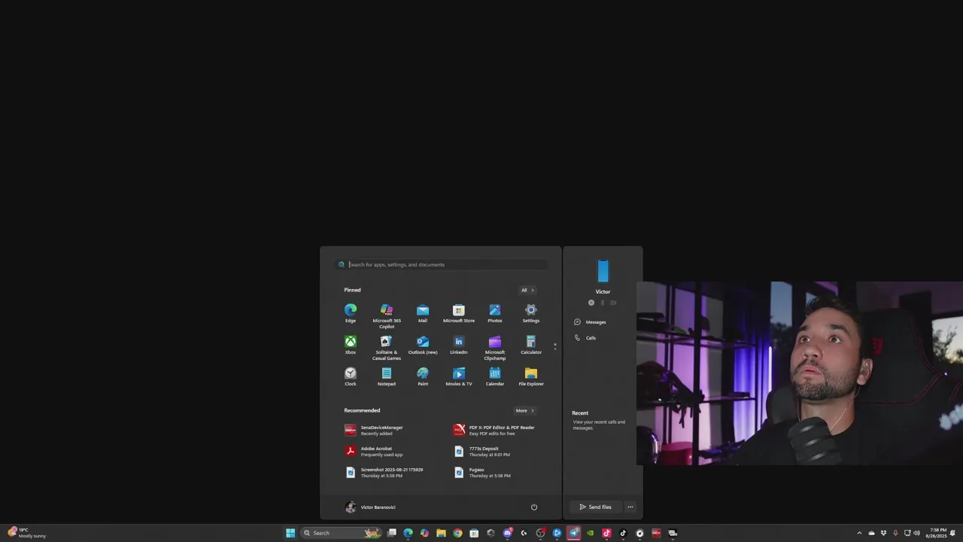Open Outlook (new) pinned app

[x=423, y=345]
